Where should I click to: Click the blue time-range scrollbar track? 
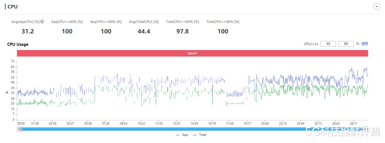[x=192, y=129]
